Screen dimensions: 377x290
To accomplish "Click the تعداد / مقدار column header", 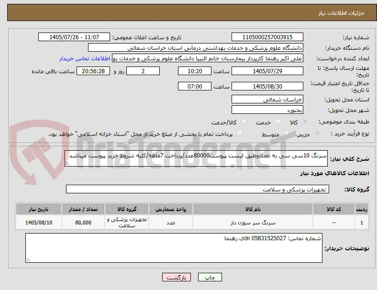I will (83, 209).
